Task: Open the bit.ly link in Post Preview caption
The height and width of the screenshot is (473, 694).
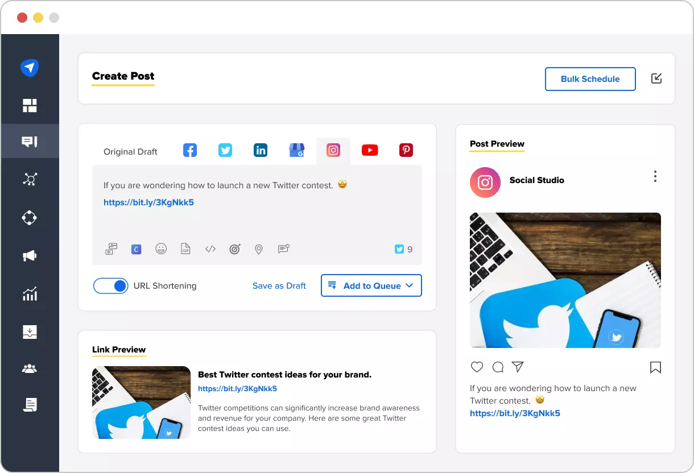Action: click(x=515, y=413)
